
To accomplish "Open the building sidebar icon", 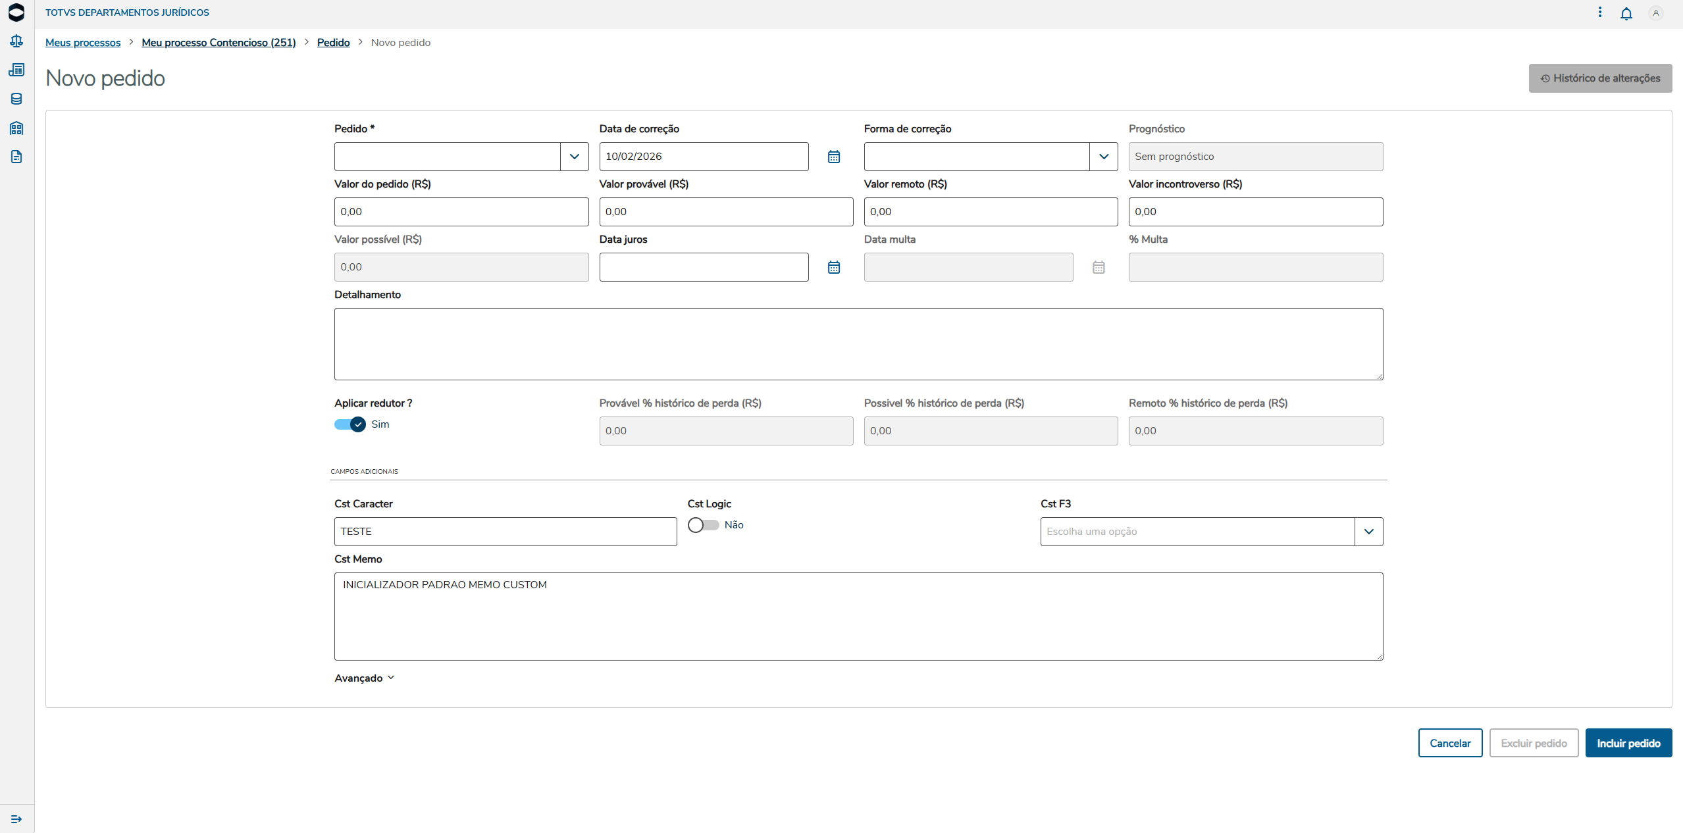I will click(16, 128).
